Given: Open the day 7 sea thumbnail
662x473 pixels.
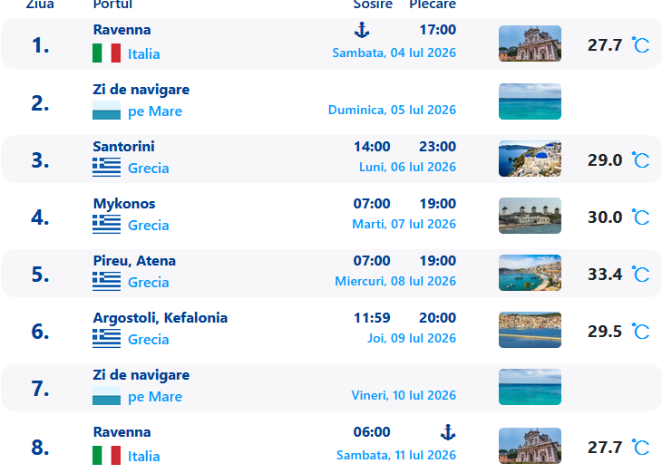Looking at the screenshot, I should [x=530, y=387].
